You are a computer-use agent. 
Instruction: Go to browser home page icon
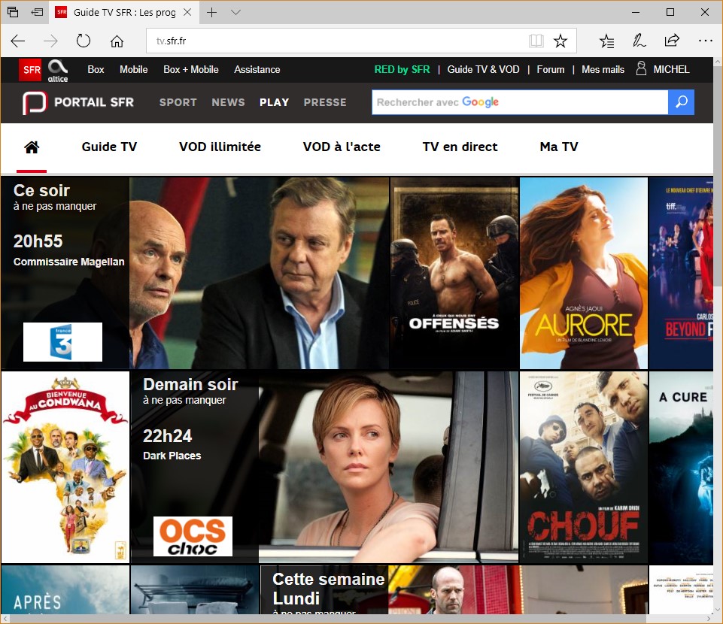pyautogui.click(x=117, y=41)
